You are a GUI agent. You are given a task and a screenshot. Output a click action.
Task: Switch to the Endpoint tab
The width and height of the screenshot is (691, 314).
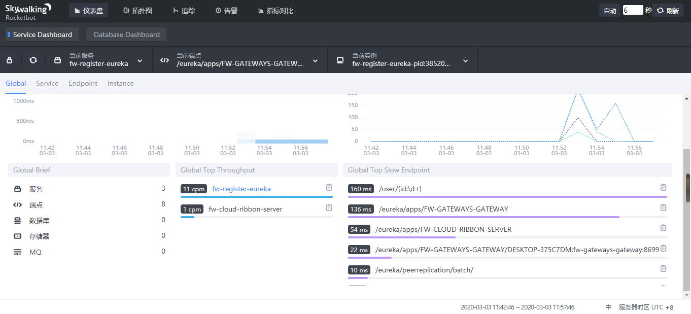pos(83,83)
